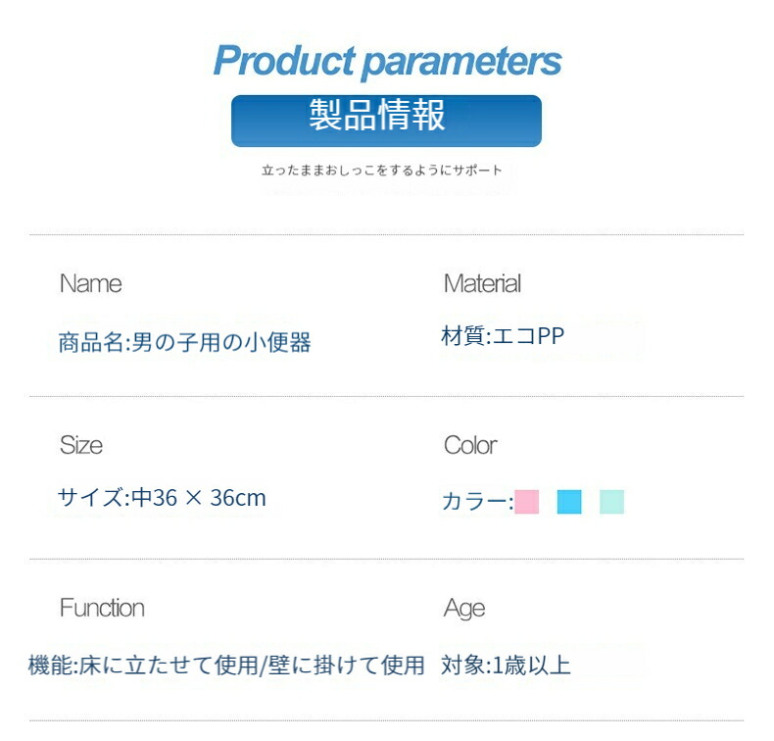This screenshot has height=741, width=774.
Task: Click the 'Size' label
Action: pyautogui.click(x=80, y=446)
